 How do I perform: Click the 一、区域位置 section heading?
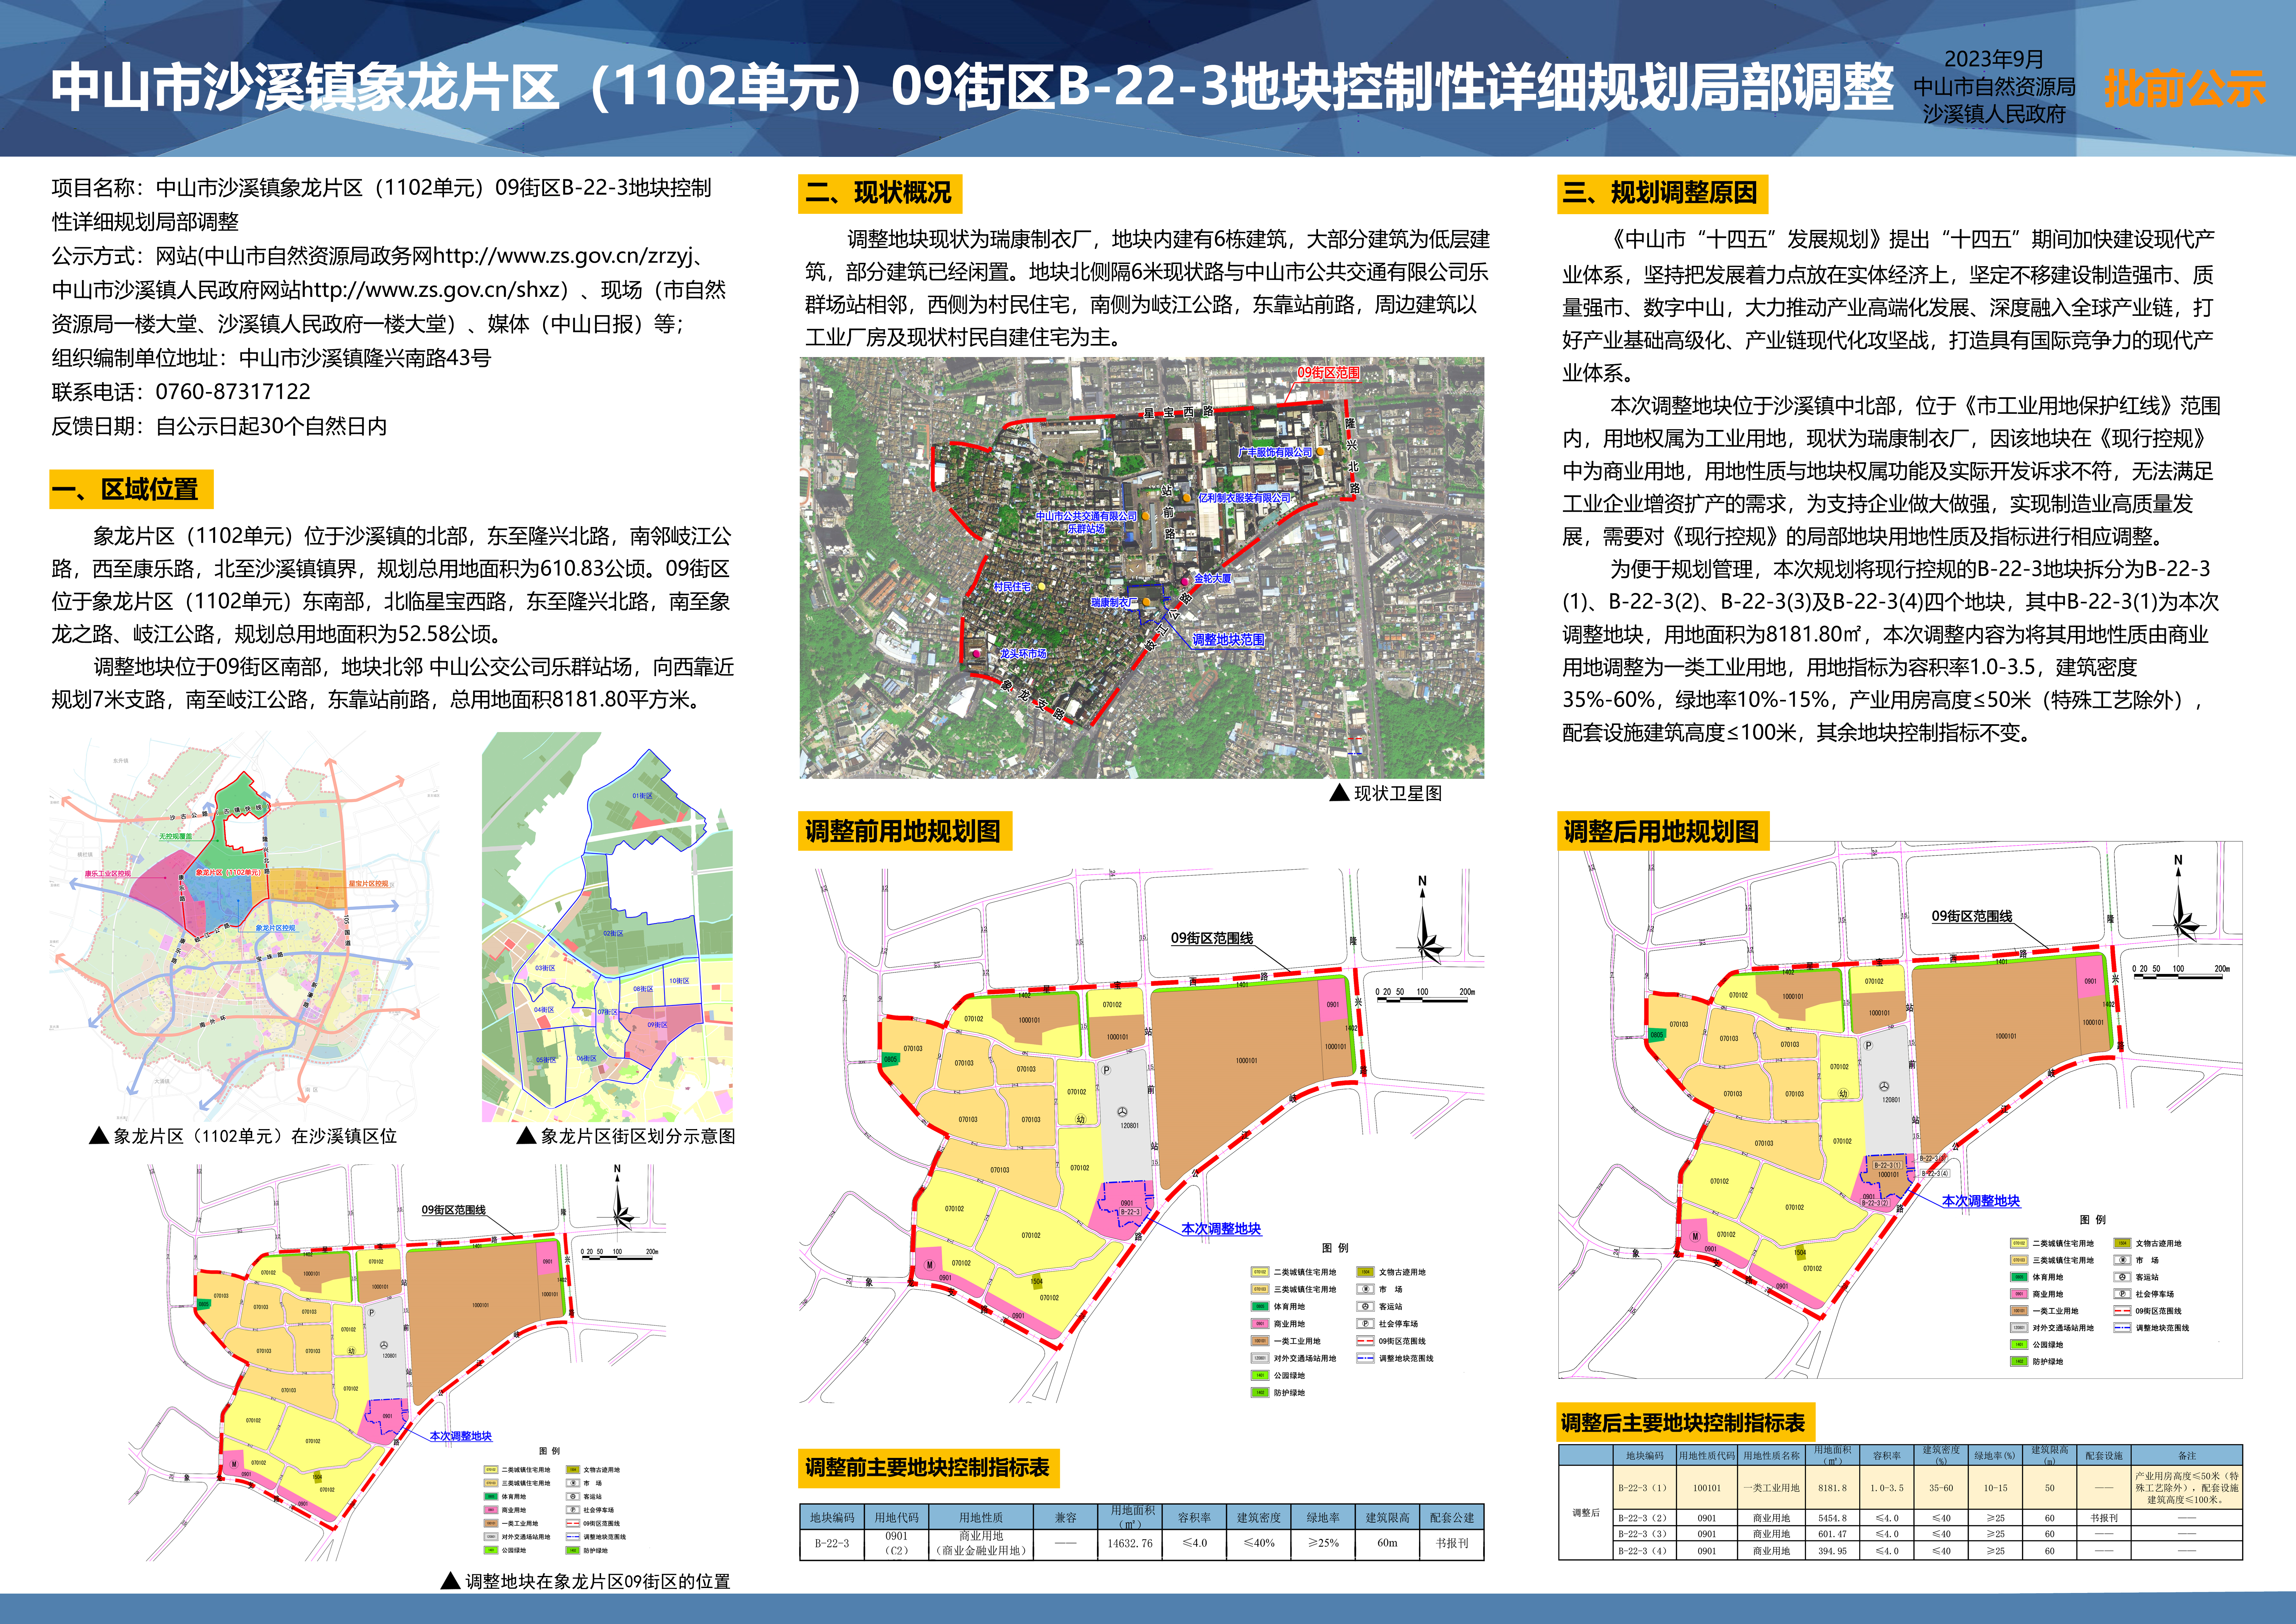tap(131, 489)
